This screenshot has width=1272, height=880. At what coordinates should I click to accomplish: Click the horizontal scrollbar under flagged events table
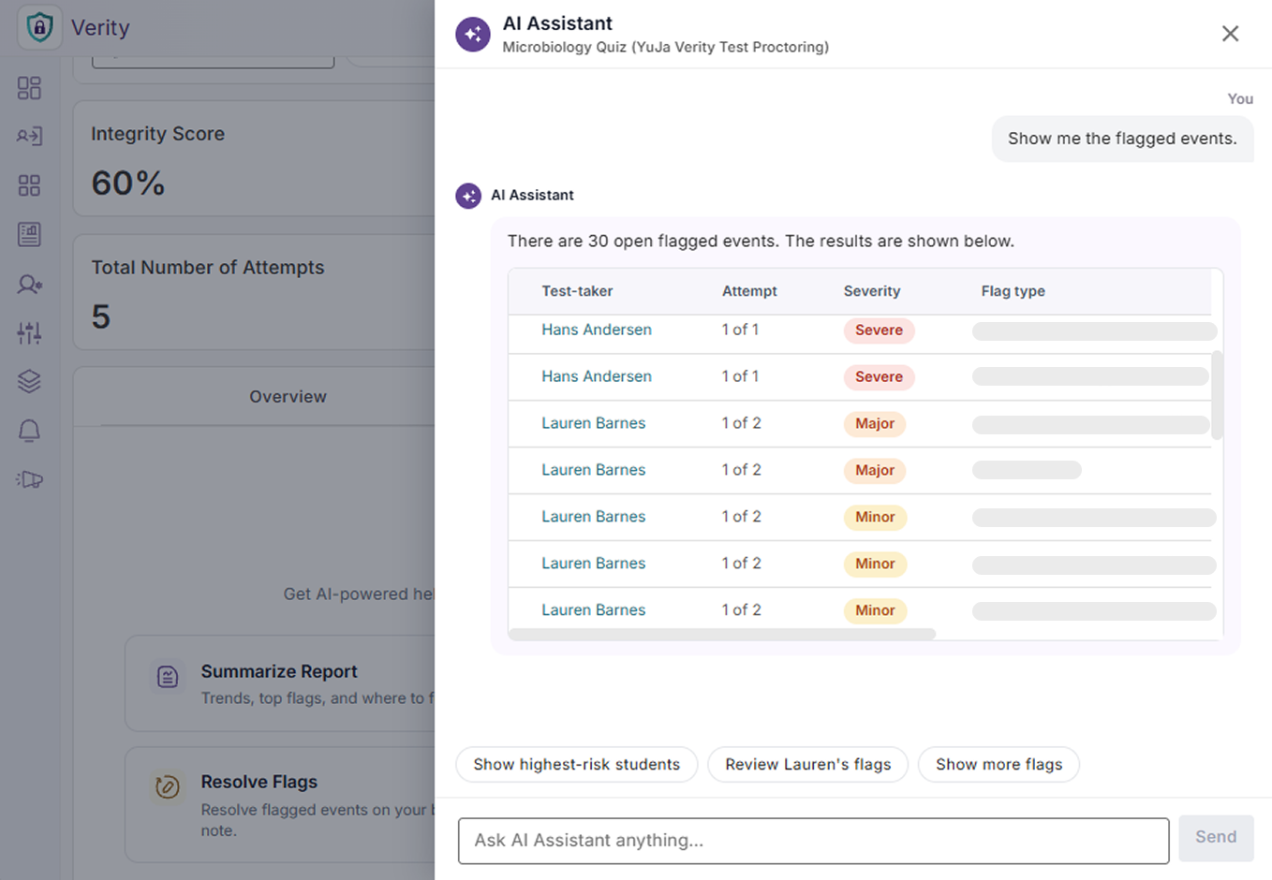[x=722, y=634]
